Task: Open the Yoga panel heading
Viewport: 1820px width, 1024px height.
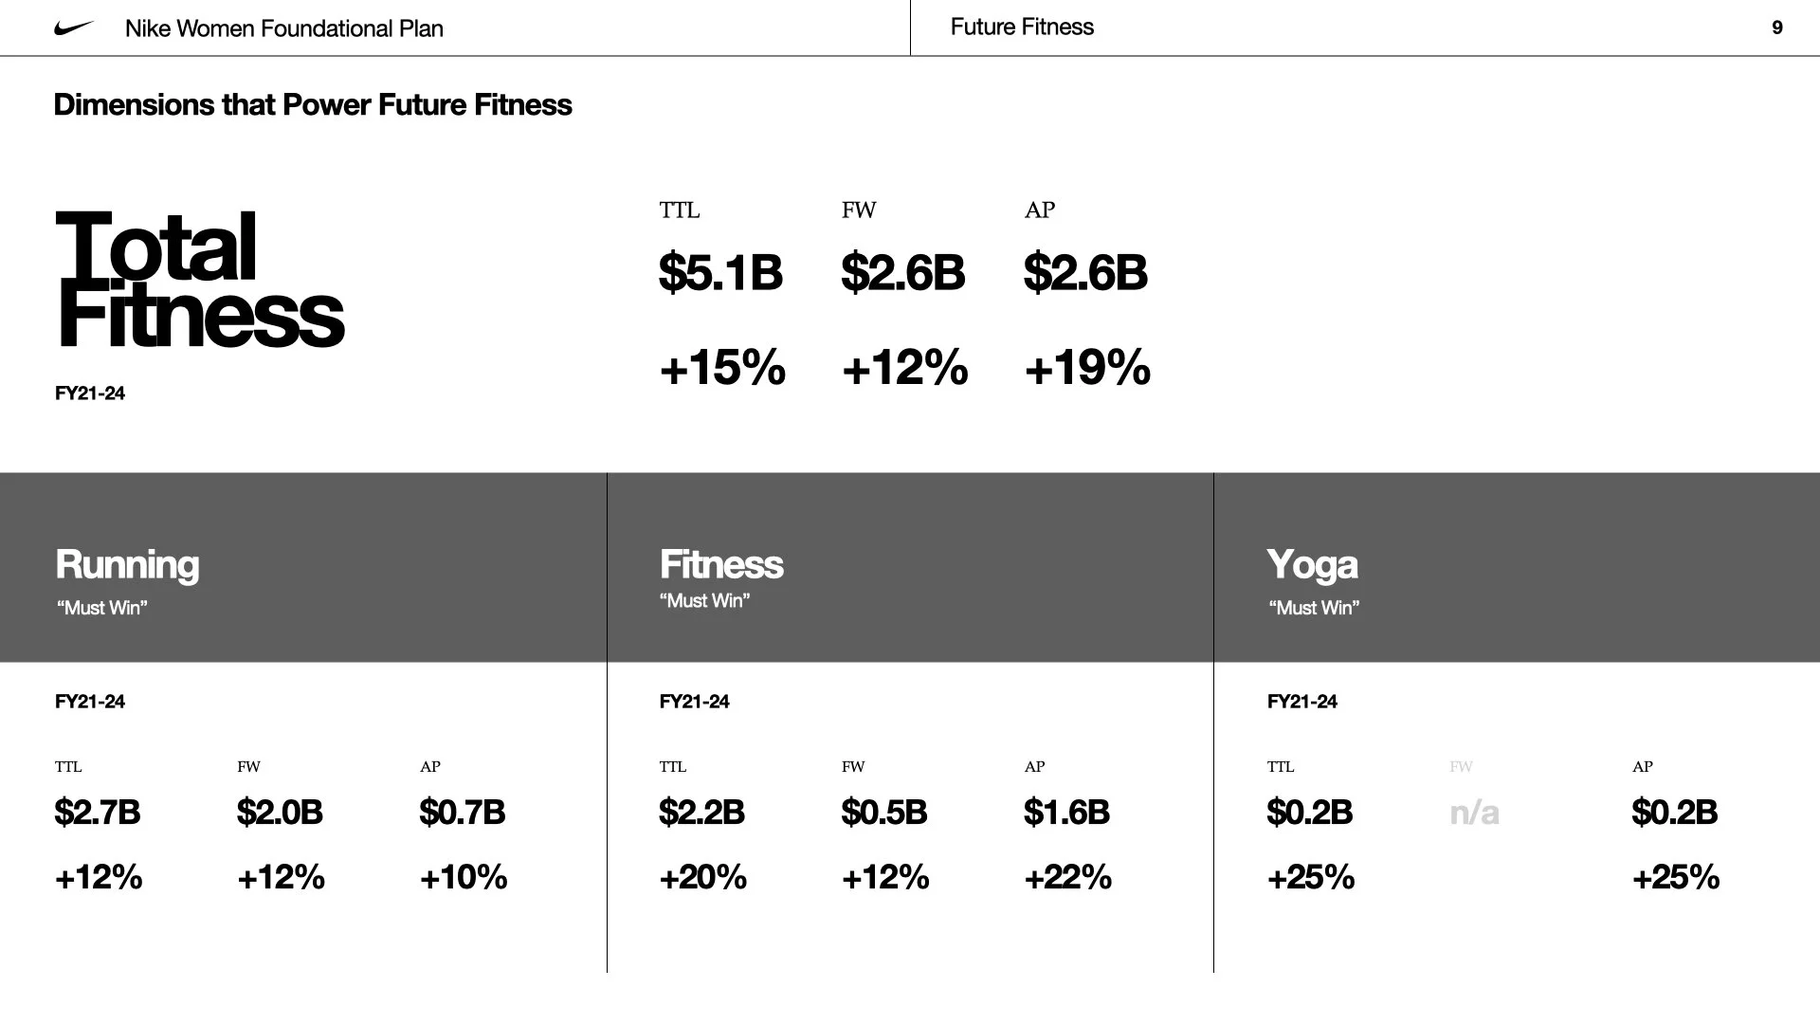Action: (1312, 564)
